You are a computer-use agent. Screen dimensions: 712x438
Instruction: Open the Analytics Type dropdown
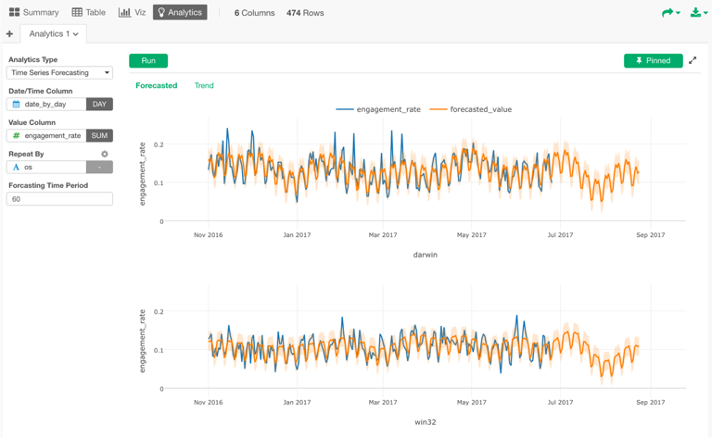[x=59, y=72]
